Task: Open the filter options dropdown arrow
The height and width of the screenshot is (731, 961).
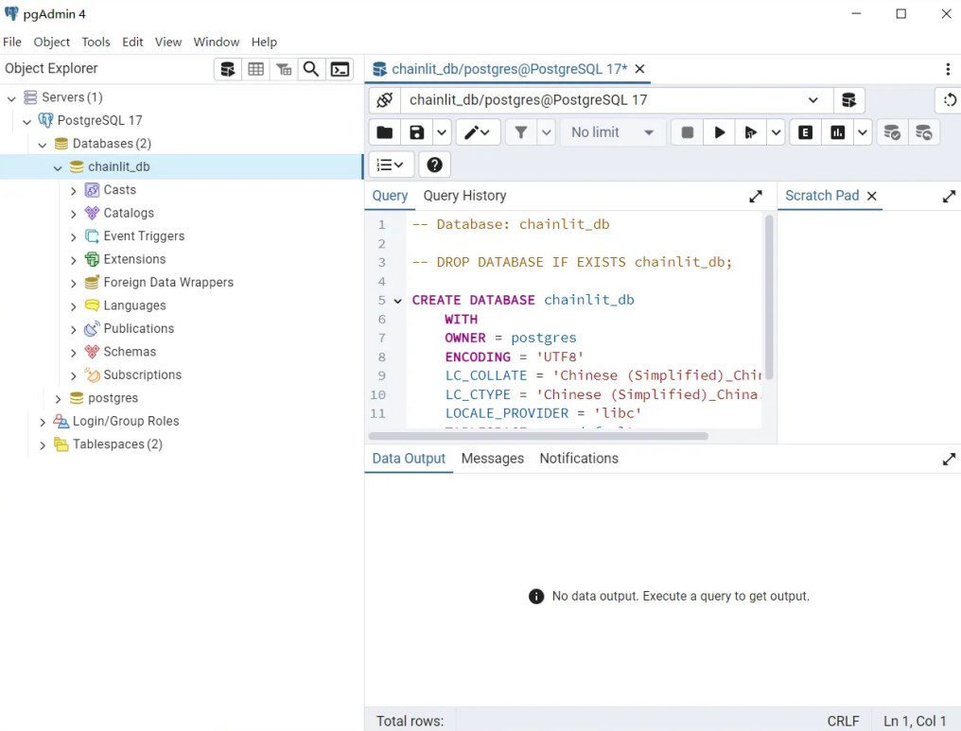Action: 547,132
